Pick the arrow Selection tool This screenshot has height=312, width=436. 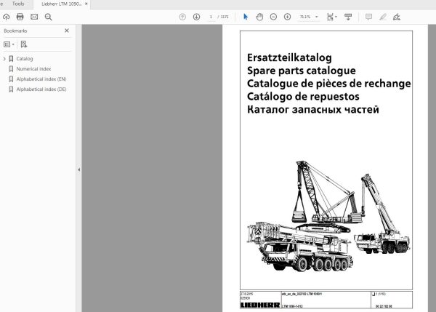(246, 17)
